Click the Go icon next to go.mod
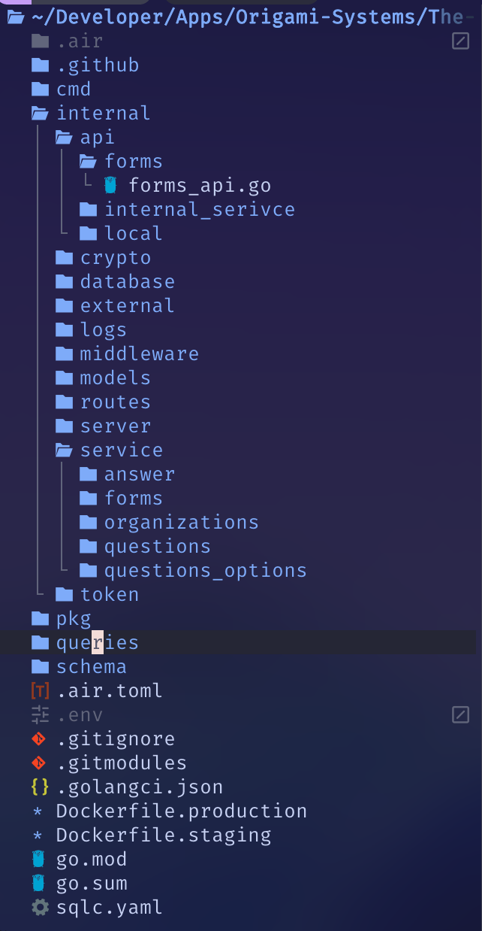 pos(40,859)
